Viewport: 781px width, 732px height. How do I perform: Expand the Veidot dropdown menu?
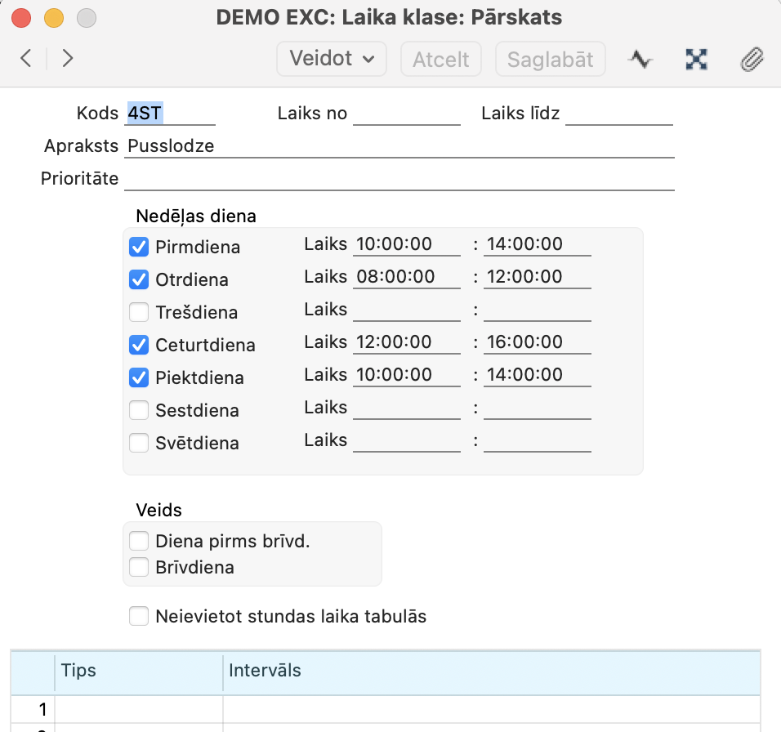[x=331, y=59]
